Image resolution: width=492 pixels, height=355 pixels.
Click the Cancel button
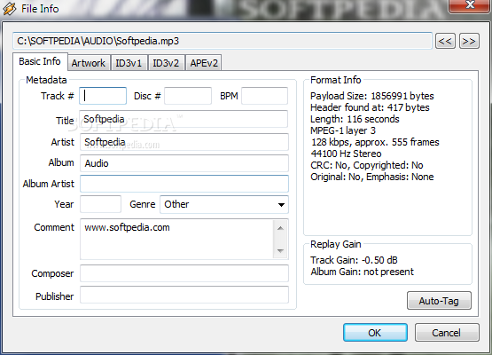(447, 333)
